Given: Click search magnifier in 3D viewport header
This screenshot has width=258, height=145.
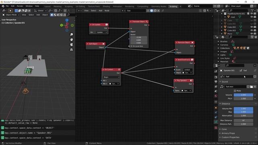Looking at the screenshot, I should tap(69, 15).
